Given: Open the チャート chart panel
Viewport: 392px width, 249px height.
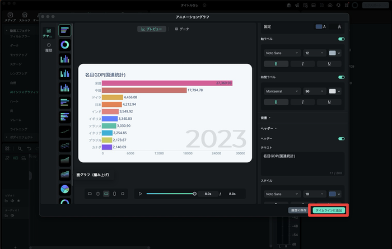Looking at the screenshot, I should [x=48, y=32].
